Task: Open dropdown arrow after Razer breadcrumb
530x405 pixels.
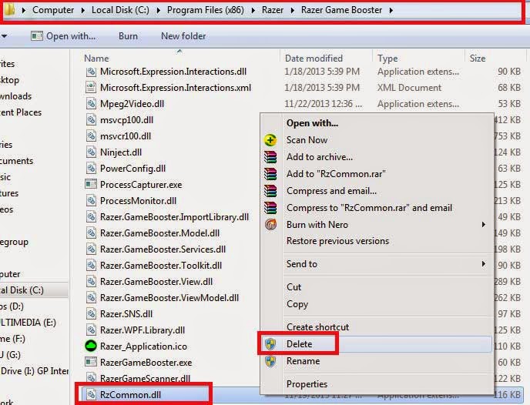Action: tap(293, 10)
